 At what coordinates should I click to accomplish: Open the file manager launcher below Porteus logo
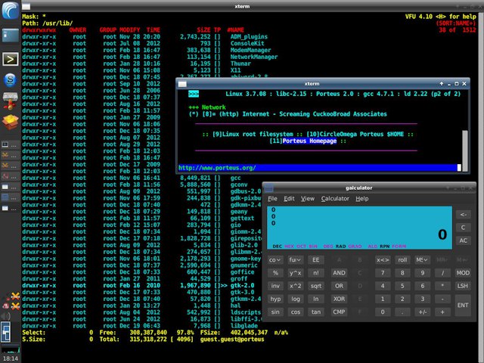click(10, 36)
